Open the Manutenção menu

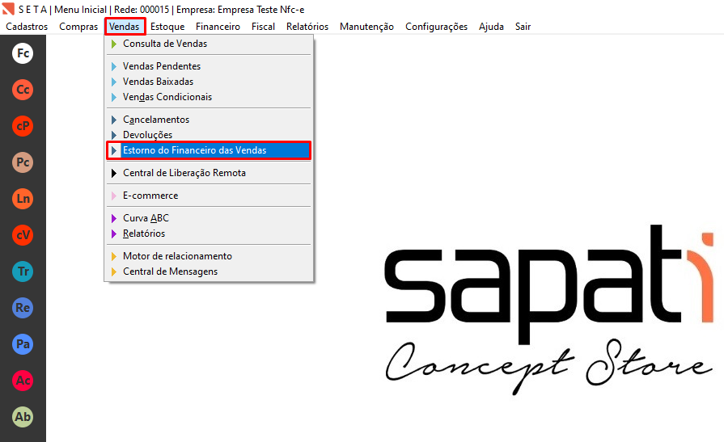[366, 27]
